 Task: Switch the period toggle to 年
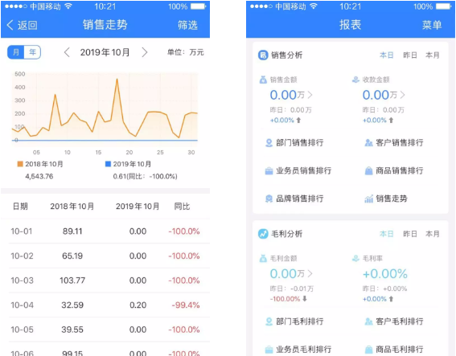point(32,52)
